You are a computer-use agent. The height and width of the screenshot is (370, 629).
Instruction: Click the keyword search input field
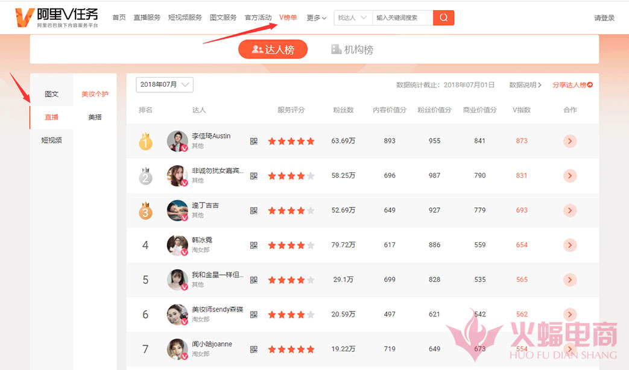[x=402, y=18]
